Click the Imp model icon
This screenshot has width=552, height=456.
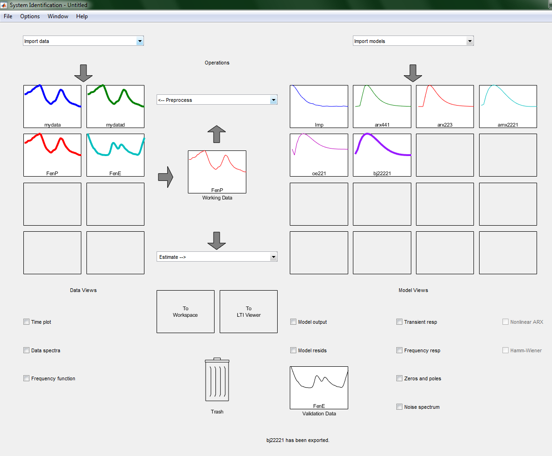319,106
